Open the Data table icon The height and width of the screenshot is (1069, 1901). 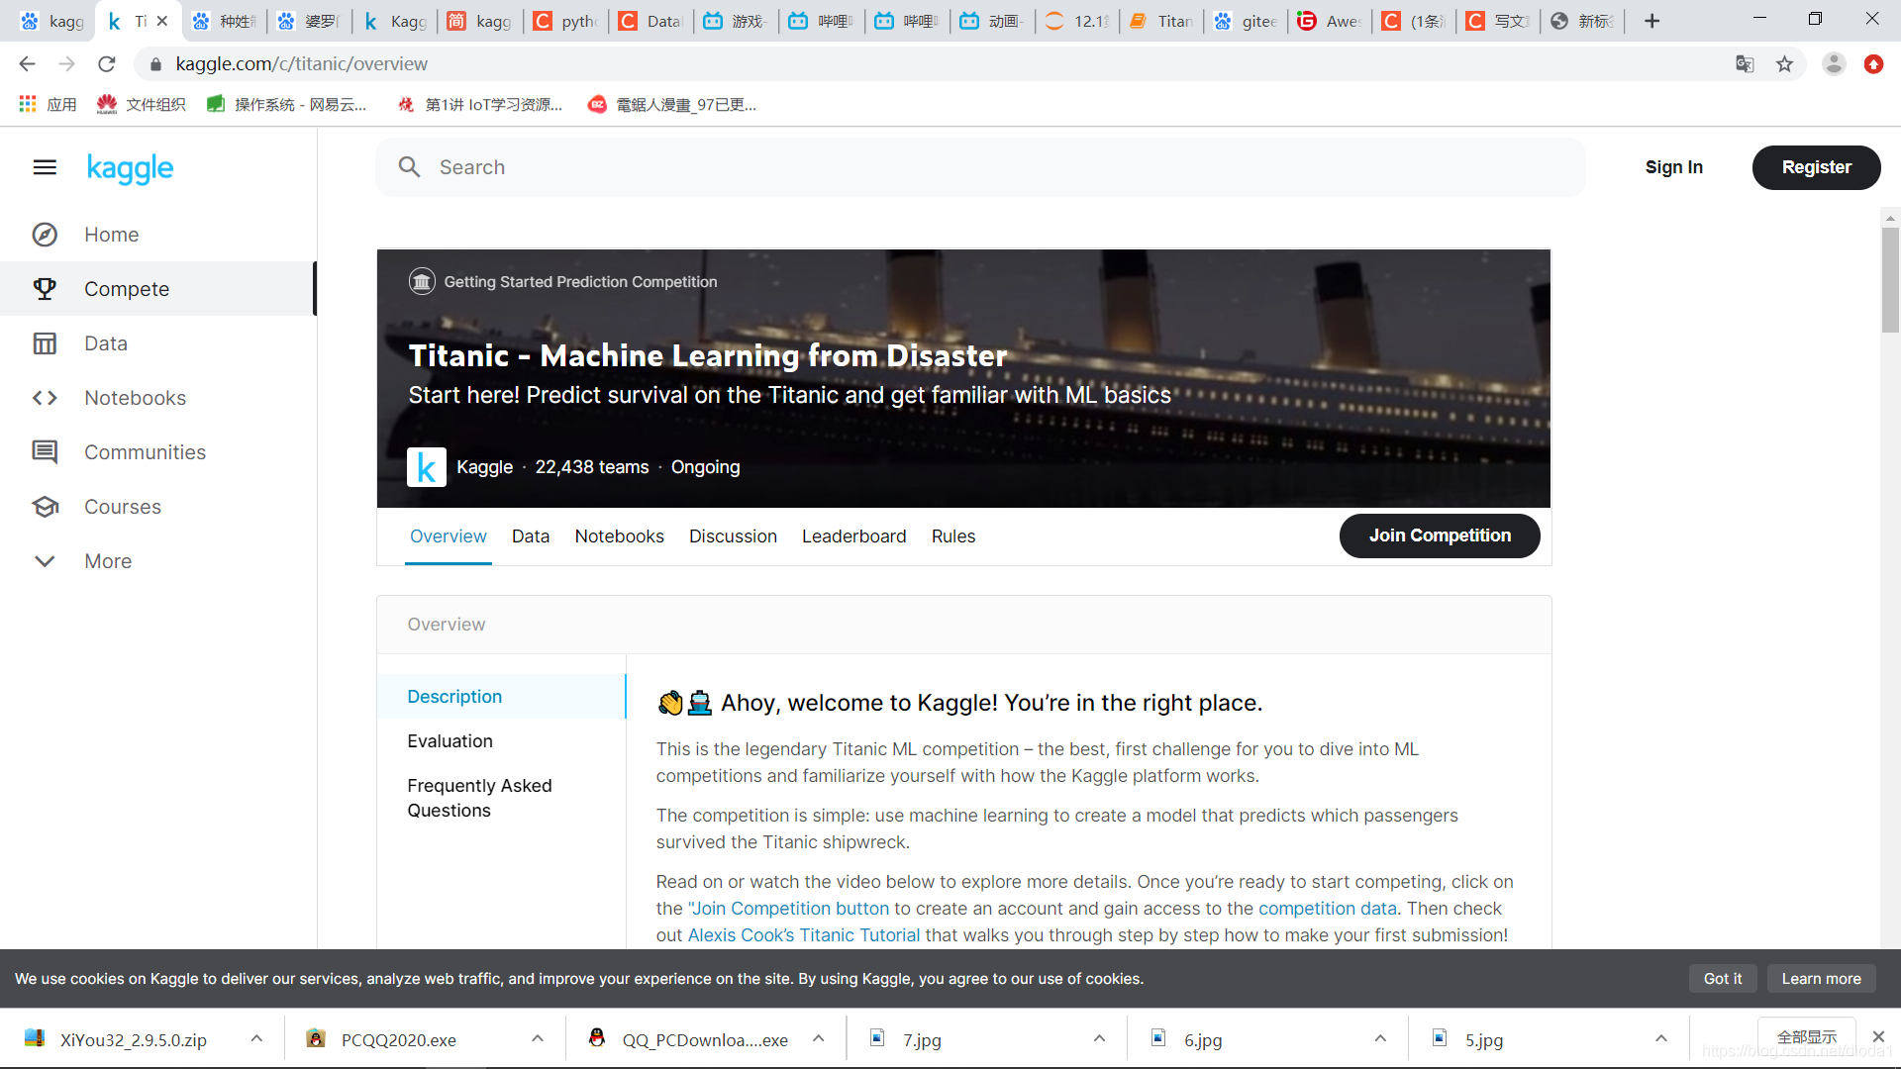pyautogui.click(x=45, y=343)
